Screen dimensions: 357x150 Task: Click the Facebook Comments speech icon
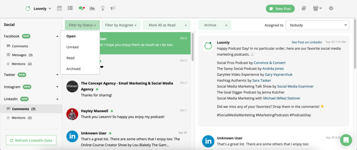[x=8, y=46]
